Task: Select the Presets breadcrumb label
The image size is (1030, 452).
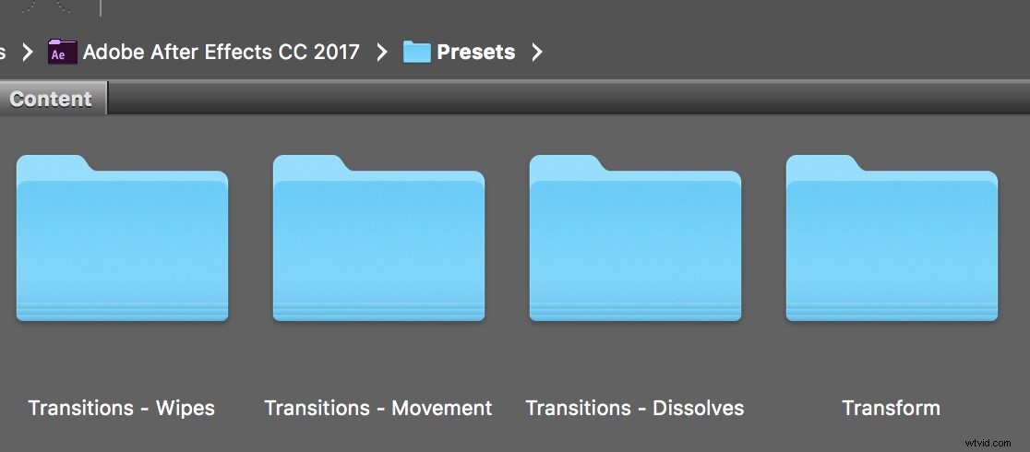Action: tap(475, 52)
